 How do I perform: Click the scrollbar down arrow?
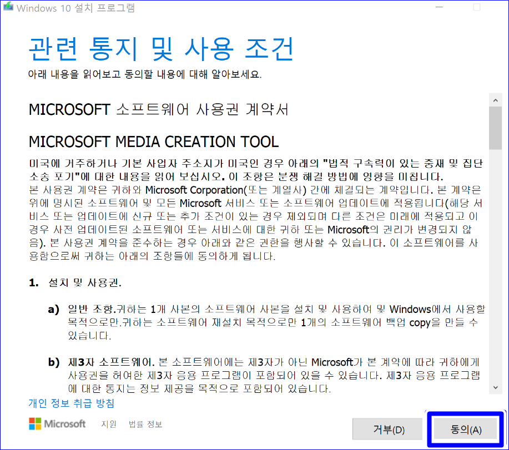click(495, 387)
